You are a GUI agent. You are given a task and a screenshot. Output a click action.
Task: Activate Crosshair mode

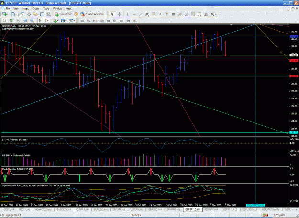tap(119, 14)
